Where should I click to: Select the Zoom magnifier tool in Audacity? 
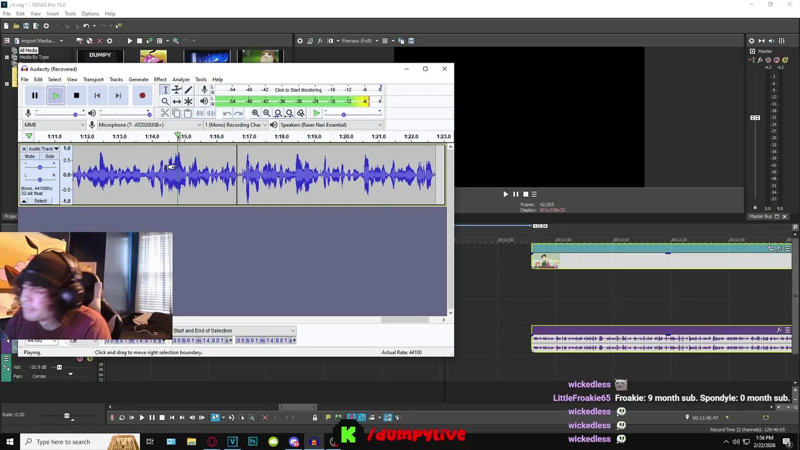(166, 101)
